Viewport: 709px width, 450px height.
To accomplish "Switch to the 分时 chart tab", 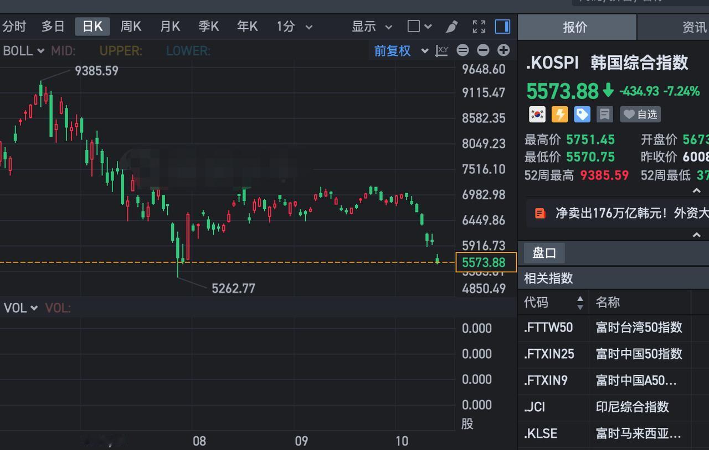I will point(14,26).
